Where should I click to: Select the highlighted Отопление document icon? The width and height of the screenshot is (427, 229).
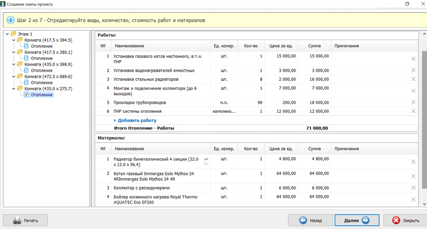27,95
